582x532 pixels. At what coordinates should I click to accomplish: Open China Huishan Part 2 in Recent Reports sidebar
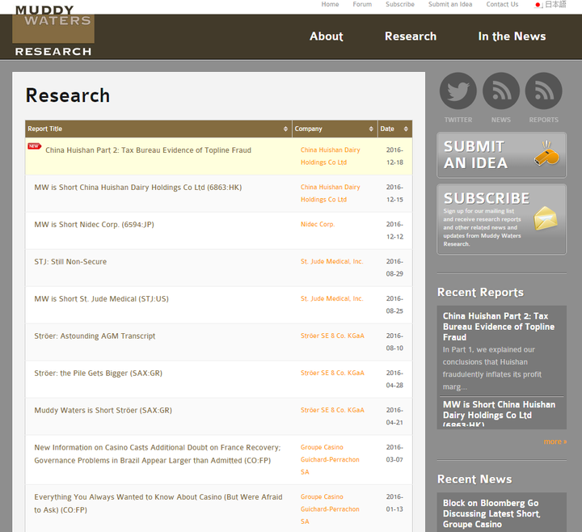pyautogui.click(x=499, y=327)
